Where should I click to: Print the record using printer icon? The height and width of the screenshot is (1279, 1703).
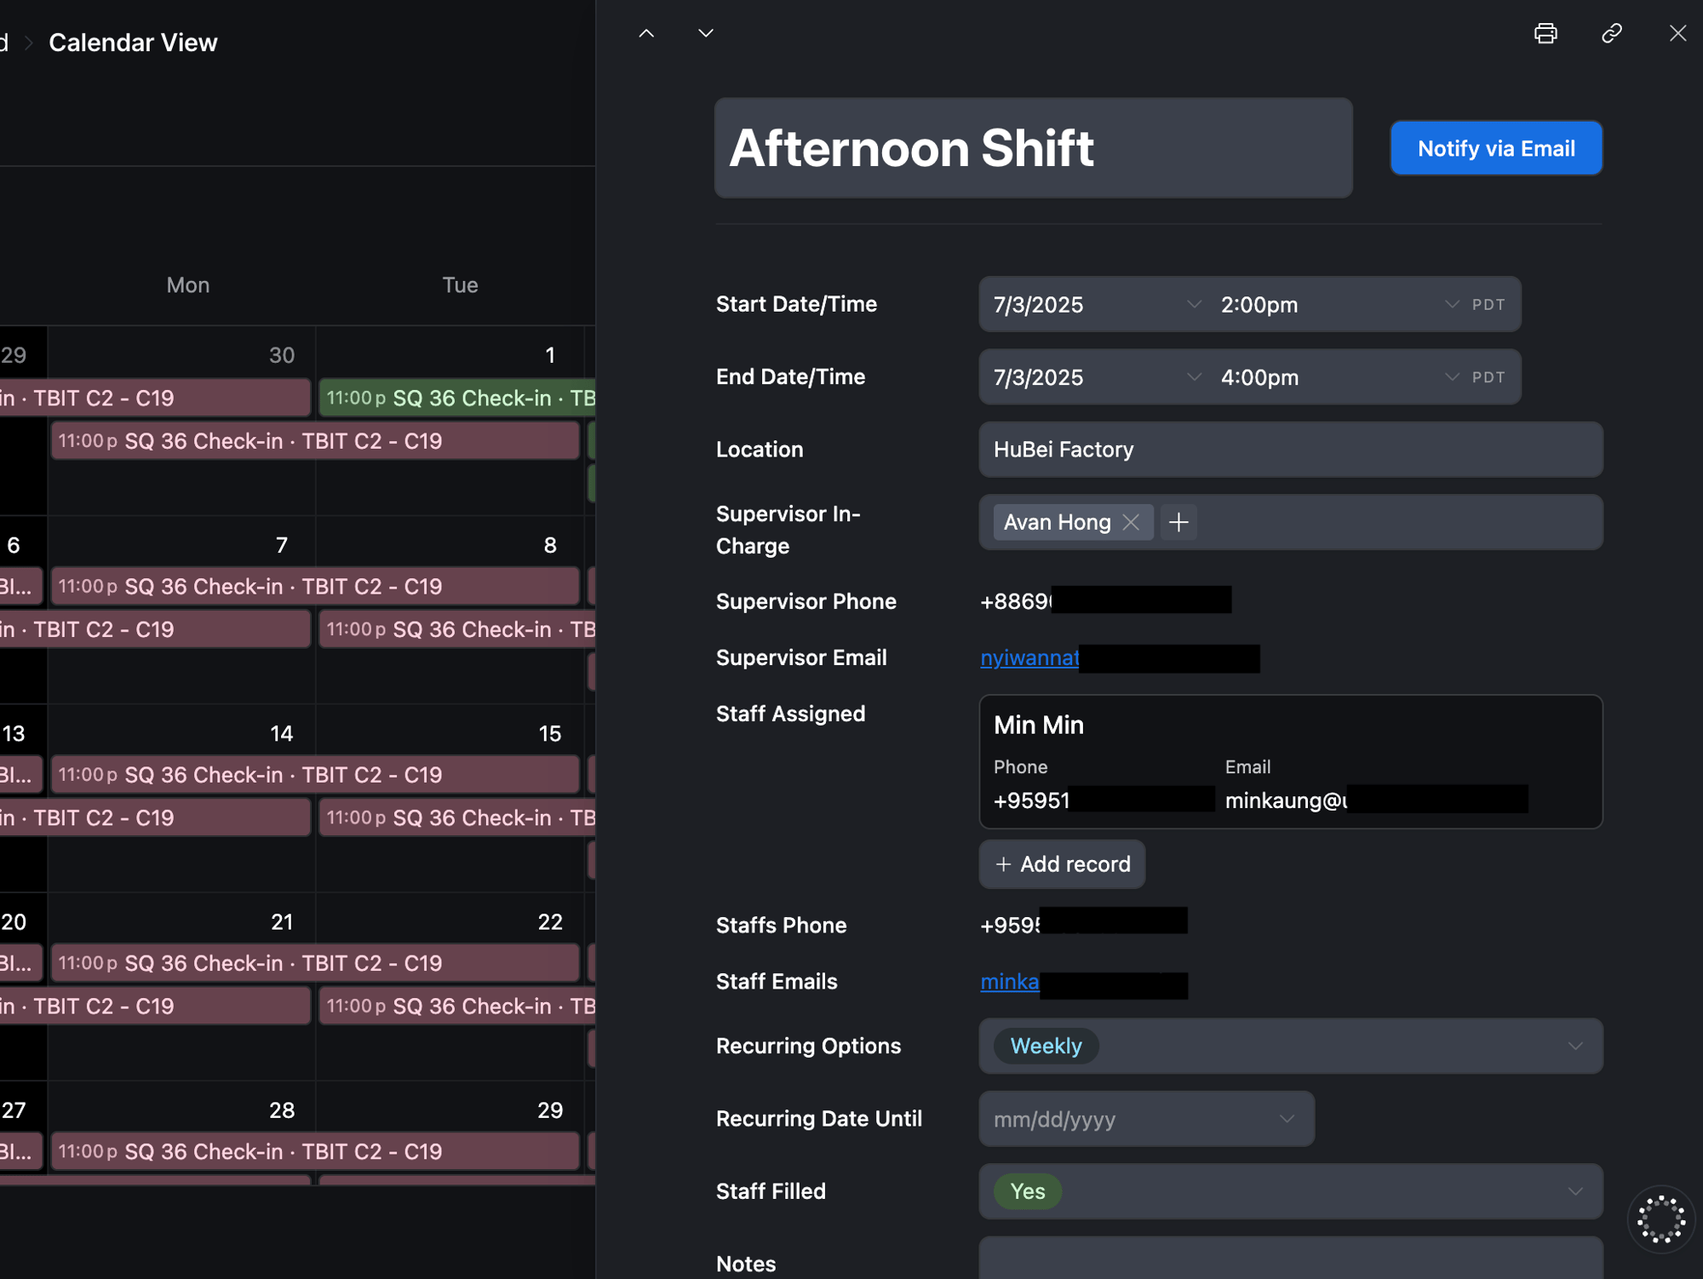(x=1545, y=33)
